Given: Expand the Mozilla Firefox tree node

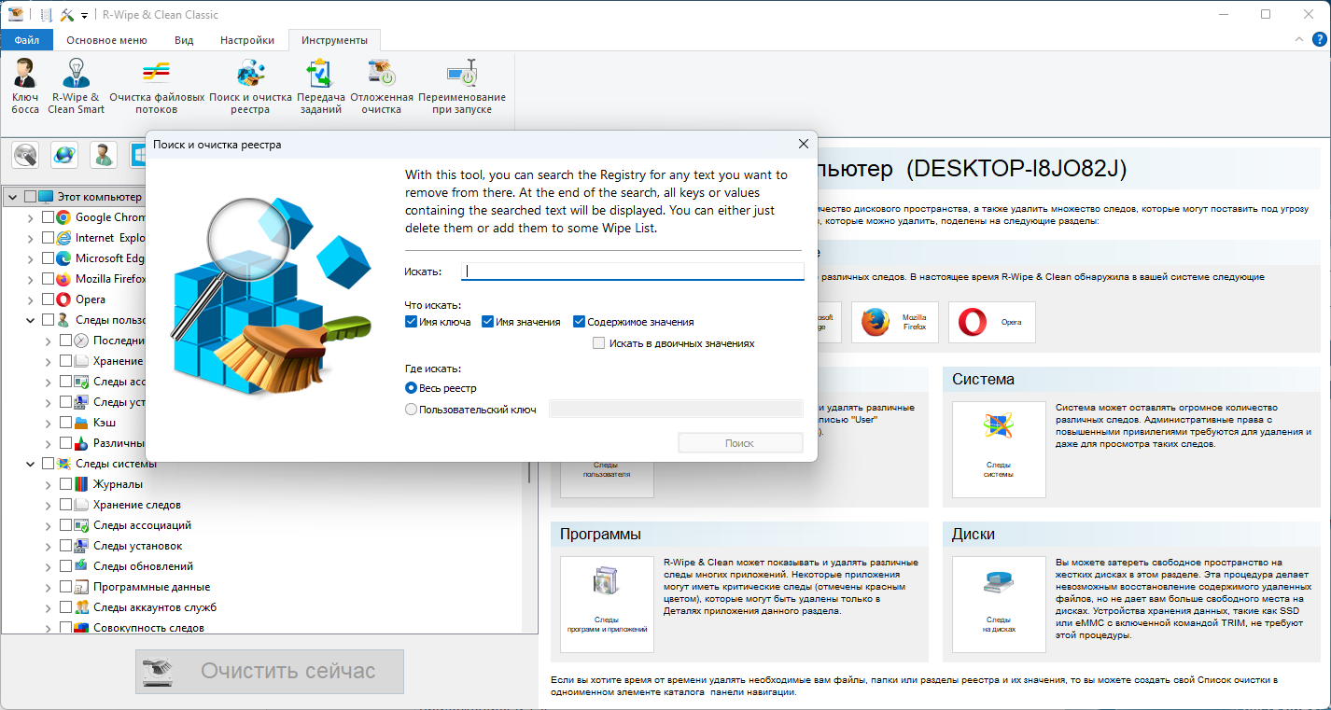Looking at the screenshot, I should pos(31,279).
